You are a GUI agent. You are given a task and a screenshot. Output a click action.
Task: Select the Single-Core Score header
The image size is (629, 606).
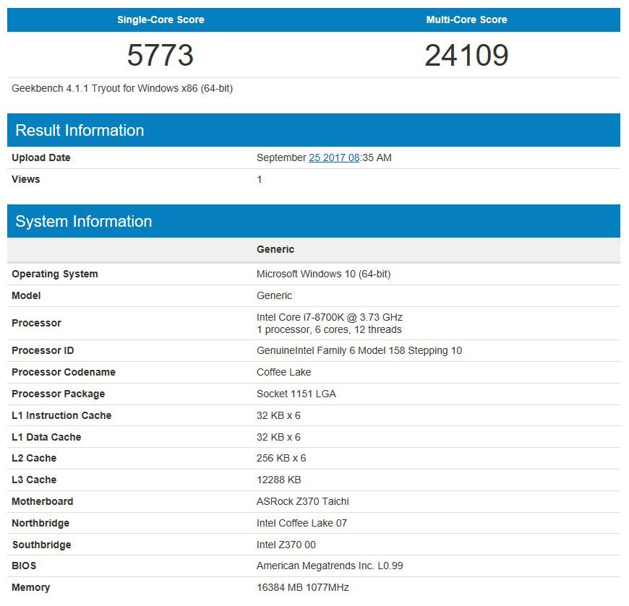click(x=160, y=20)
